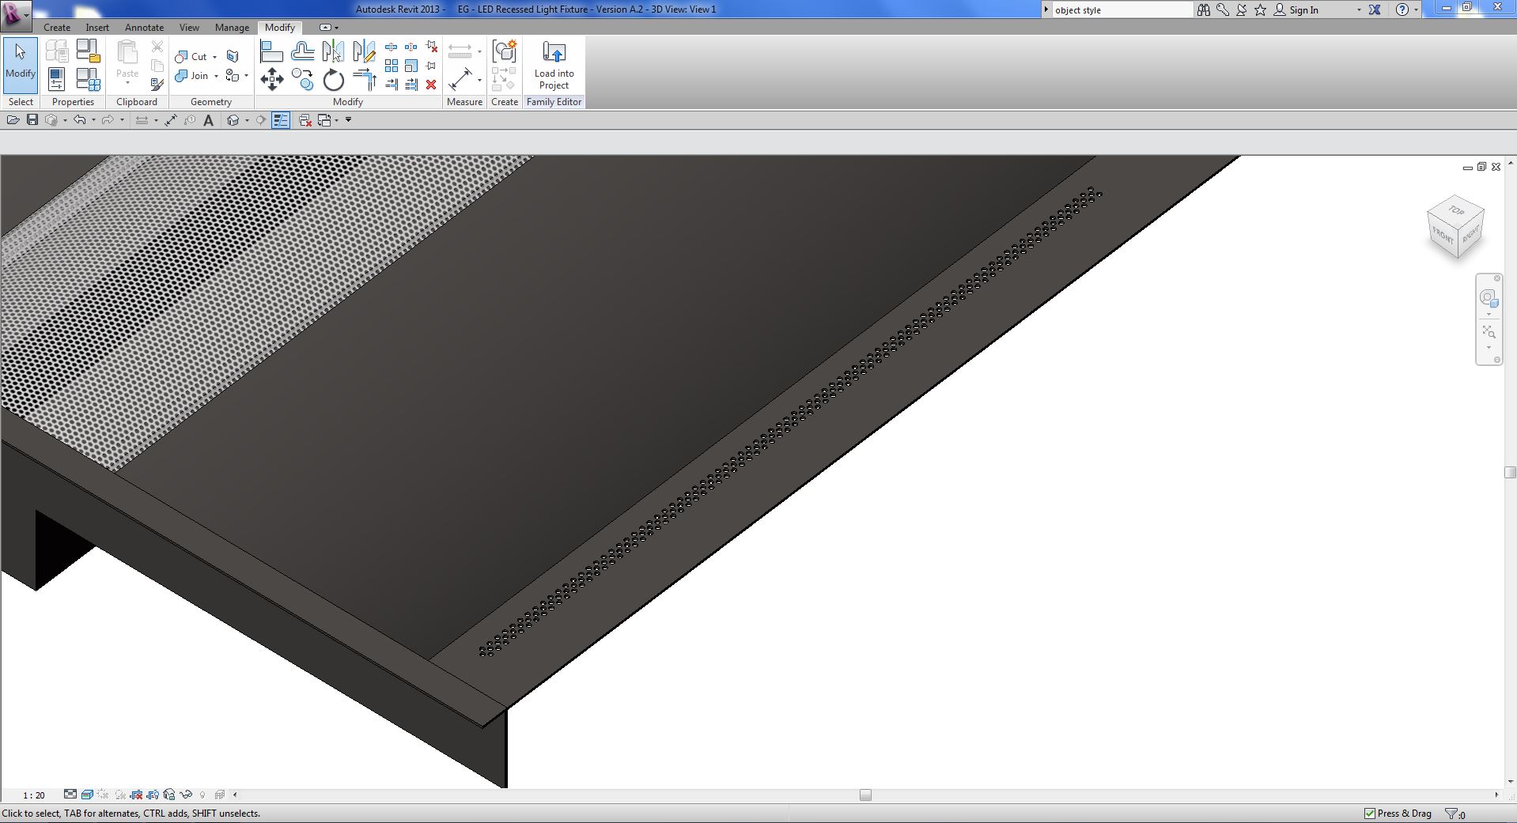Click Close Hidden Windows icon
The width and height of the screenshot is (1517, 823).
(x=305, y=120)
